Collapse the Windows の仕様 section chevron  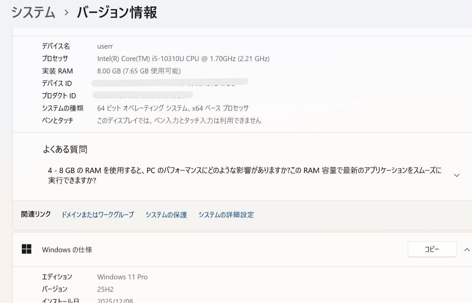467,250
